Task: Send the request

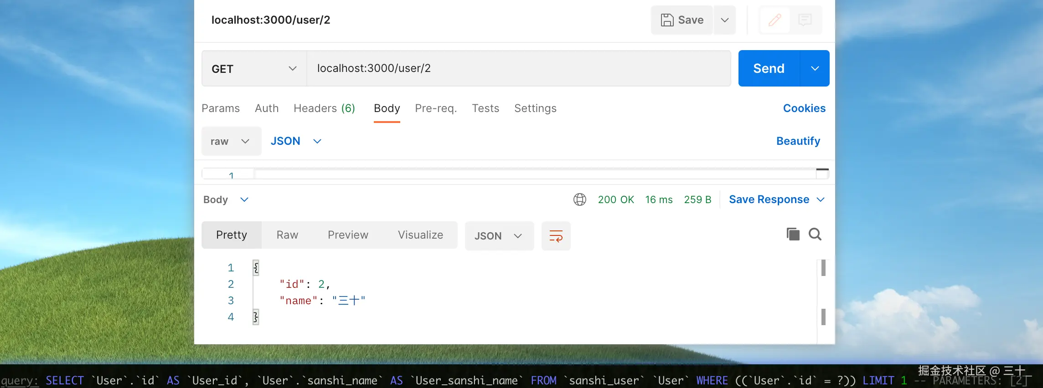Action: coord(769,68)
